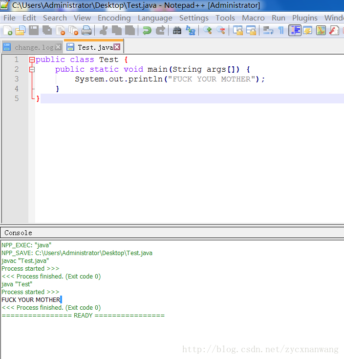
Task: Click the Close All documents icon
Action: pos(74,30)
